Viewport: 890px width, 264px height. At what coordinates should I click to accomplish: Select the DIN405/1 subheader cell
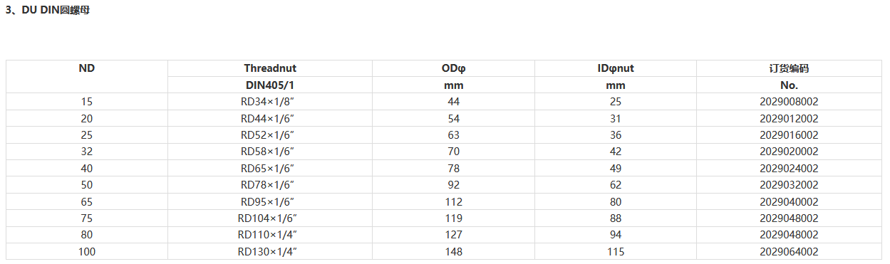tap(270, 85)
